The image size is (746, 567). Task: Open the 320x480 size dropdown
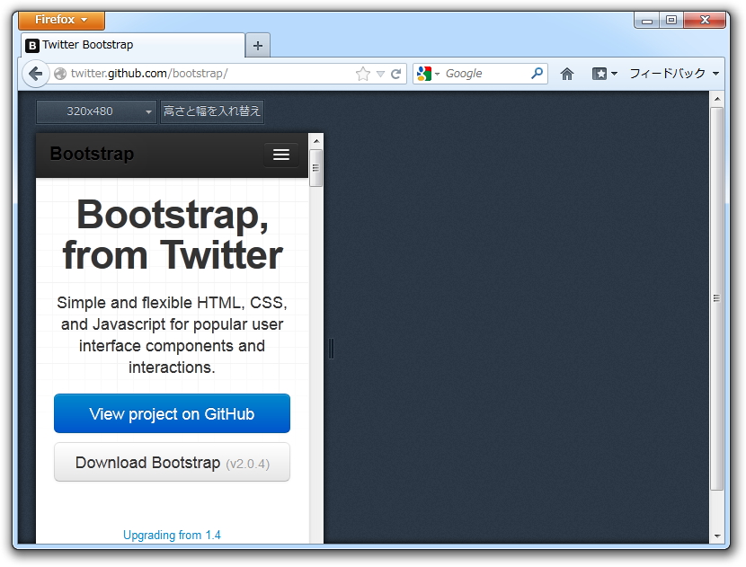(x=96, y=111)
